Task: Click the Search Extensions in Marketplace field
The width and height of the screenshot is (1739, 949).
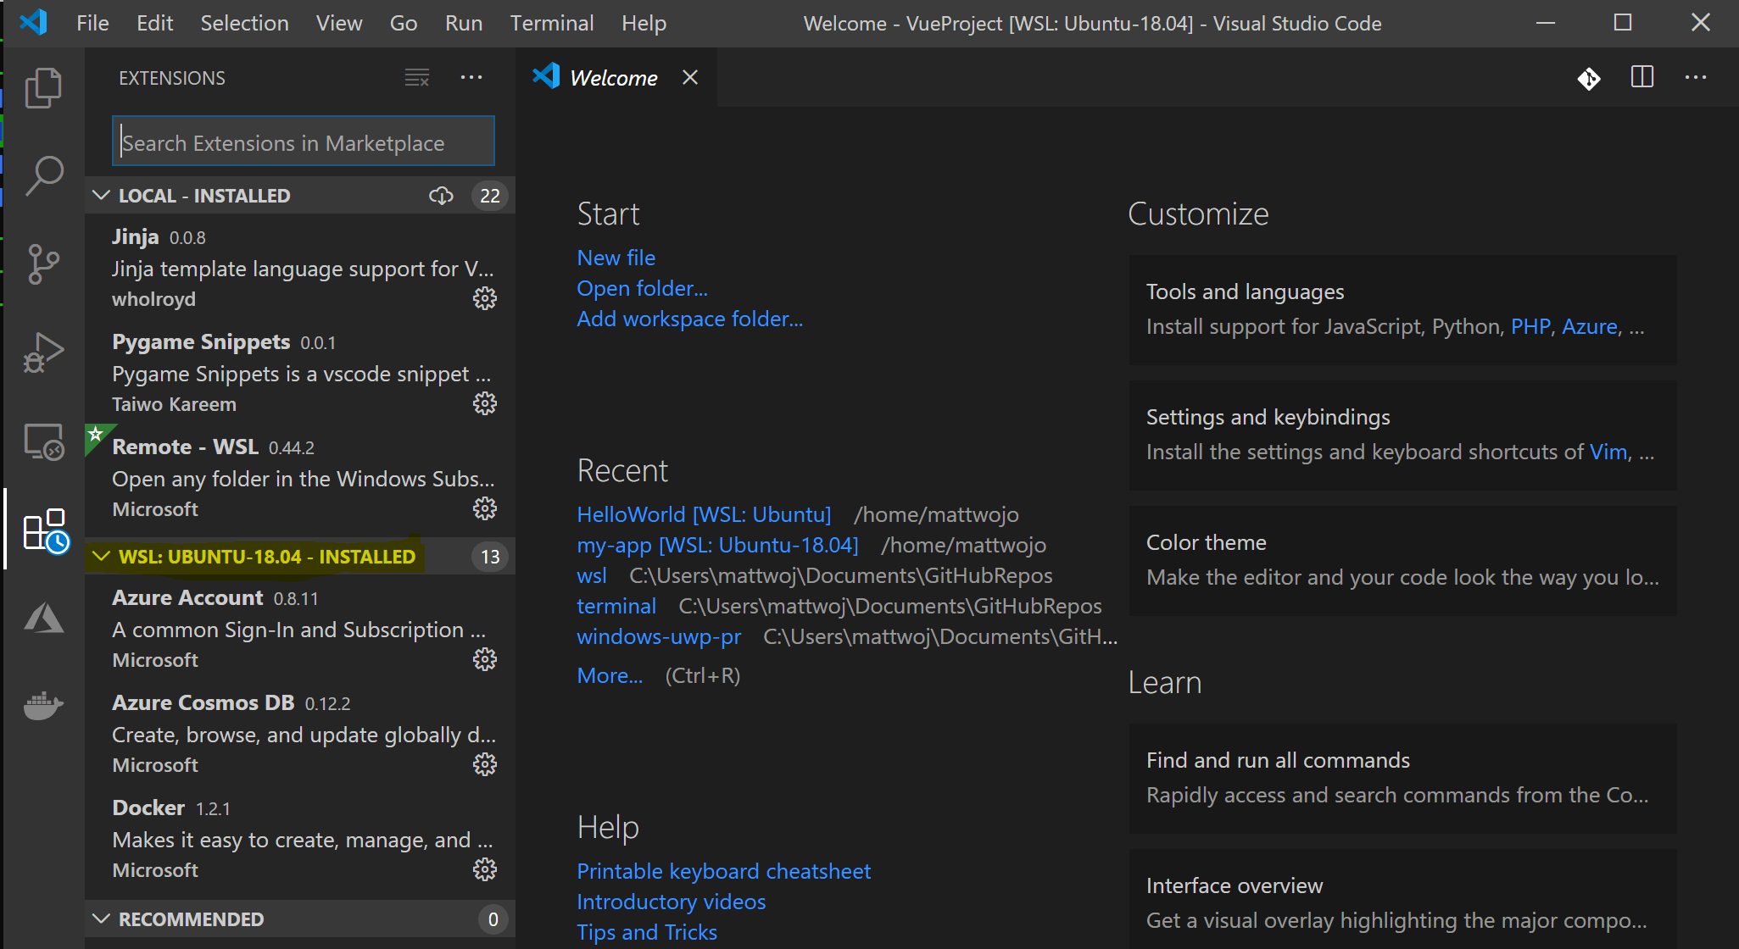Action: (303, 142)
